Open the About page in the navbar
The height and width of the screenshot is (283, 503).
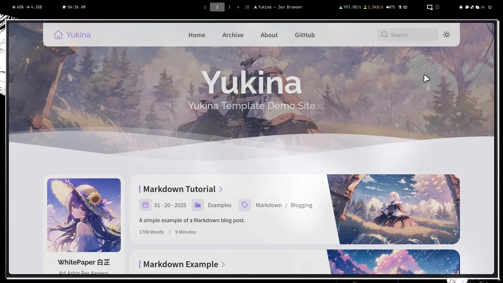click(269, 35)
